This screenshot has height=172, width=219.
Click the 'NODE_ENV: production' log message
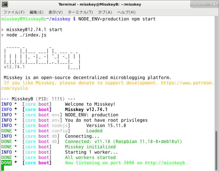[92, 115]
